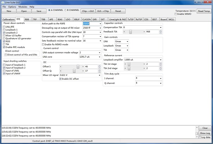Click the Lime Suite title bar icon
This screenshot has height=144, width=213.
pyautogui.click(x=3, y=2)
